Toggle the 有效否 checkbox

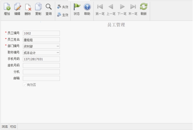tap(24, 85)
